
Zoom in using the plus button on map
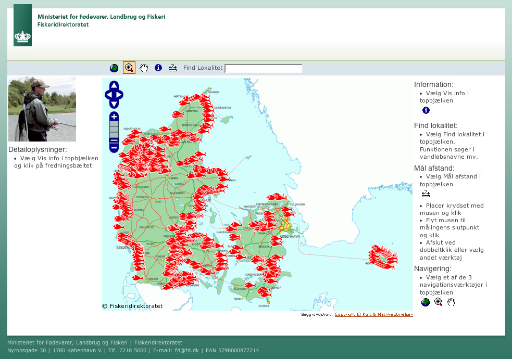coord(114,117)
